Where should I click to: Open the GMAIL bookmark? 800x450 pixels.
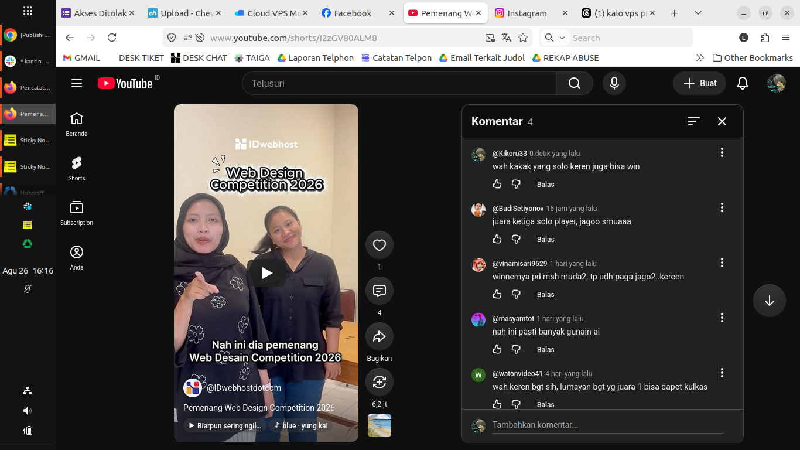[81, 58]
